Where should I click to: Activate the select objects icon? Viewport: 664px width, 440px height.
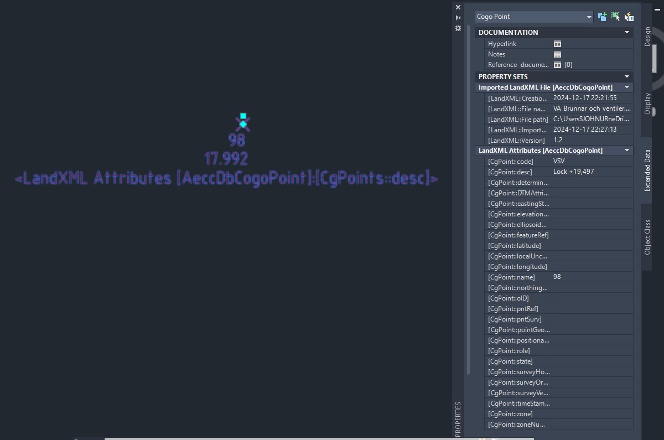coord(616,17)
